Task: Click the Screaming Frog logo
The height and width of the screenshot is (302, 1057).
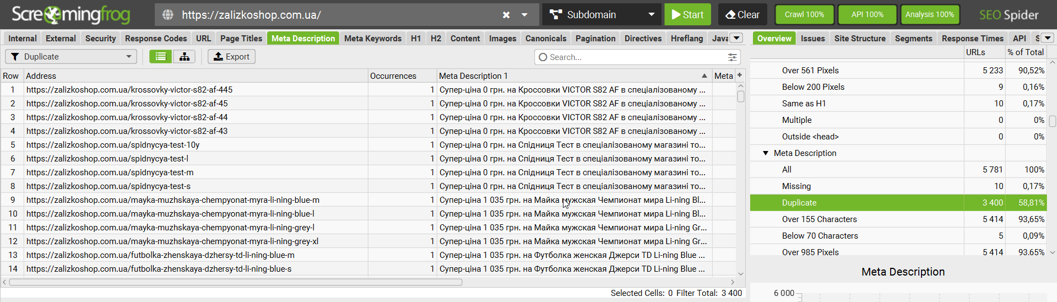Action: [71, 15]
